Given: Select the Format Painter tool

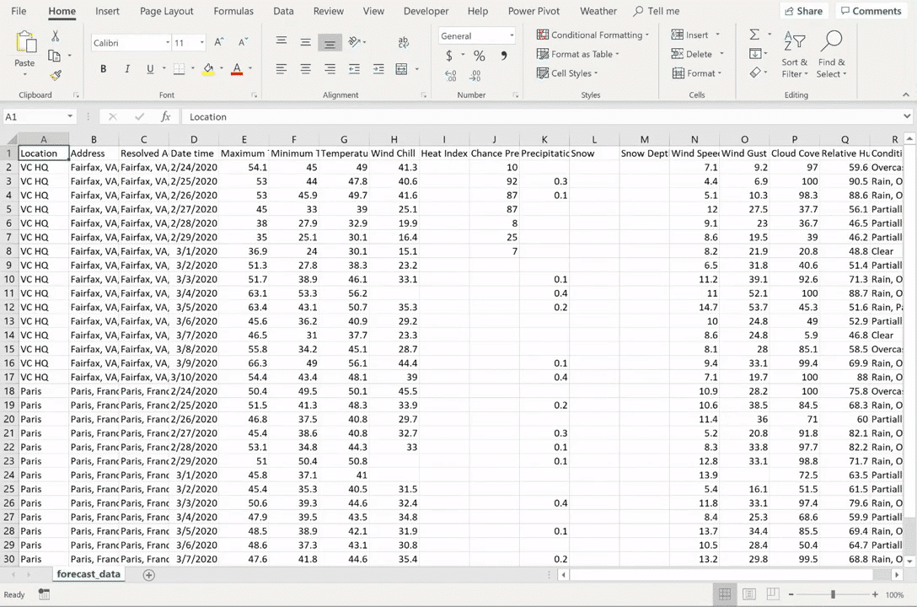Looking at the screenshot, I should point(56,76).
